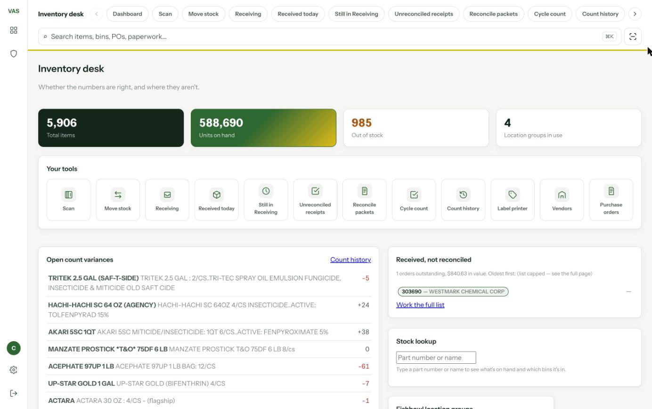Go to previous tabs with left chevron

[x=97, y=14]
